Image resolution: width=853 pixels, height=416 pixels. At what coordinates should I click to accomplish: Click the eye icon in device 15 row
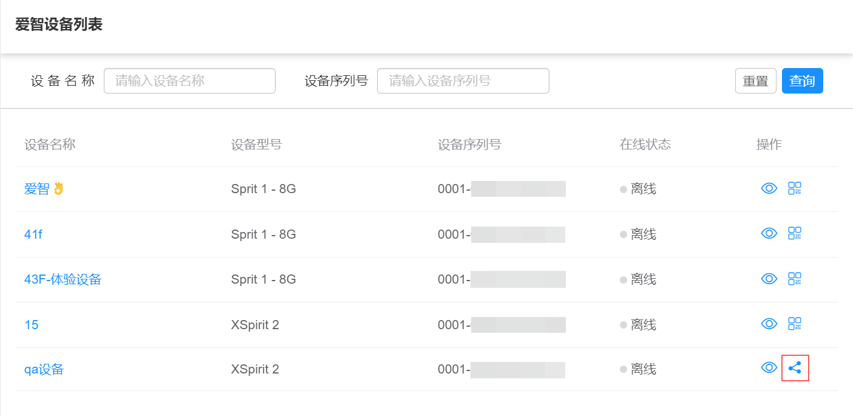(769, 324)
